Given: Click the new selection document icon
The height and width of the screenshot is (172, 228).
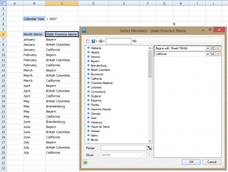Looking at the screenshot, I should point(88,41).
